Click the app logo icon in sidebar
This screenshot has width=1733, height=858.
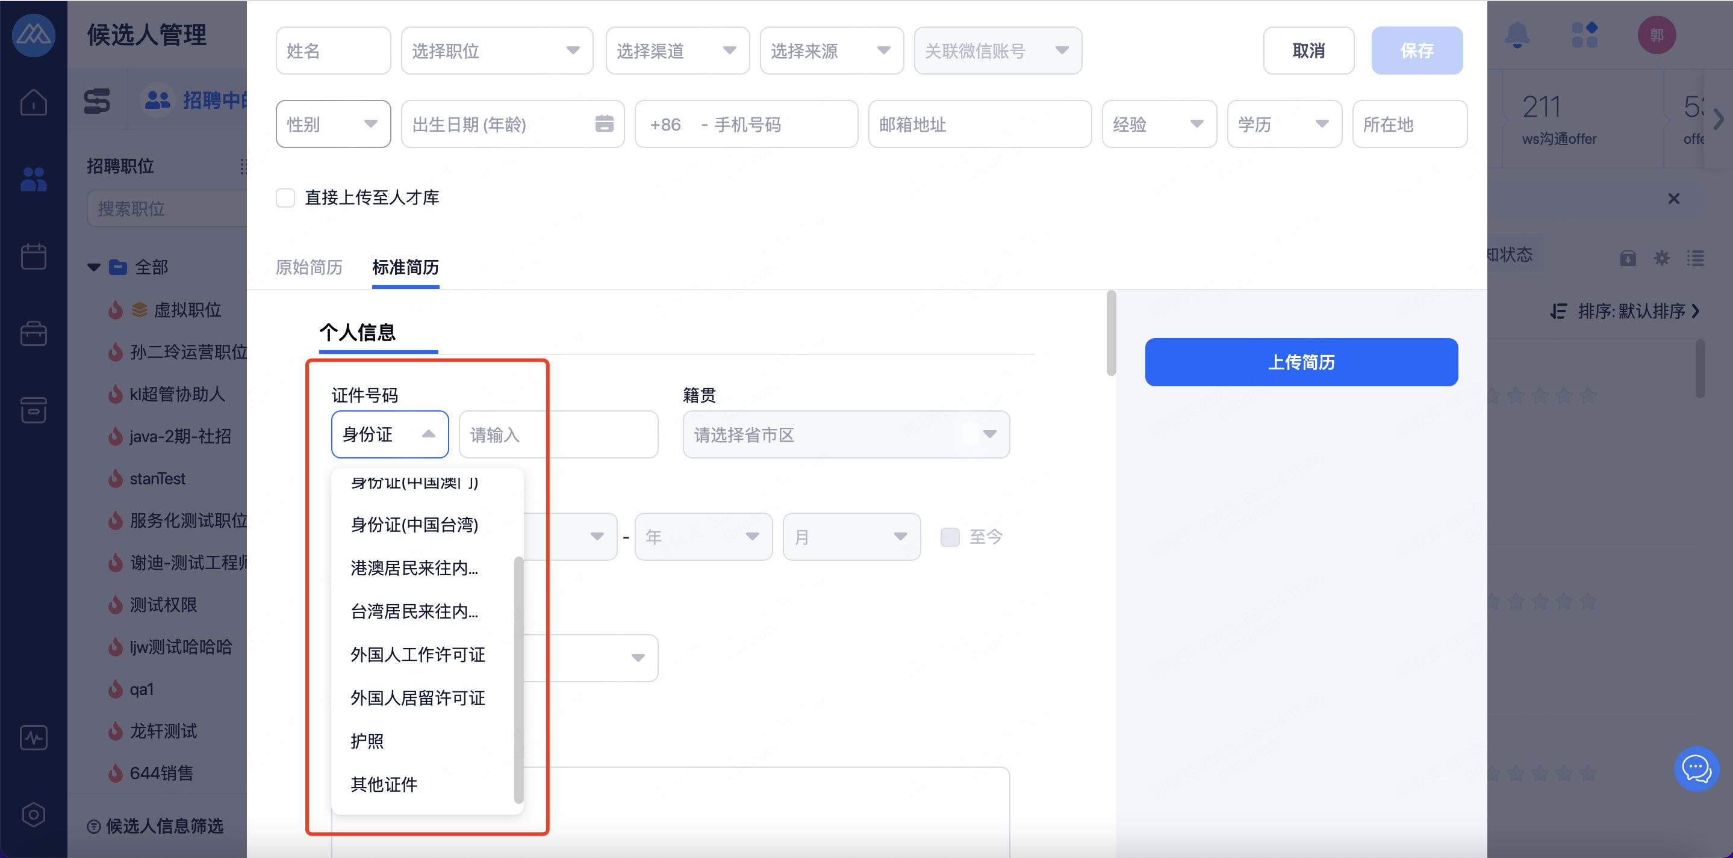[33, 35]
